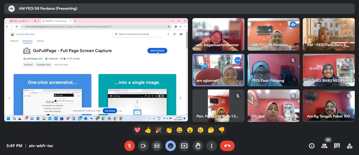Image resolution: width=359 pixels, height=155 pixels.
Task: Toggle closed captions on
Action: tap(157, 146)
